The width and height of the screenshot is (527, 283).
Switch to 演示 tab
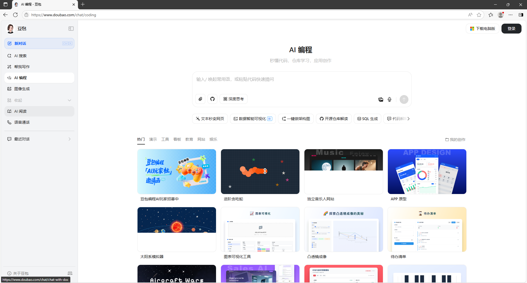[153, 140]
